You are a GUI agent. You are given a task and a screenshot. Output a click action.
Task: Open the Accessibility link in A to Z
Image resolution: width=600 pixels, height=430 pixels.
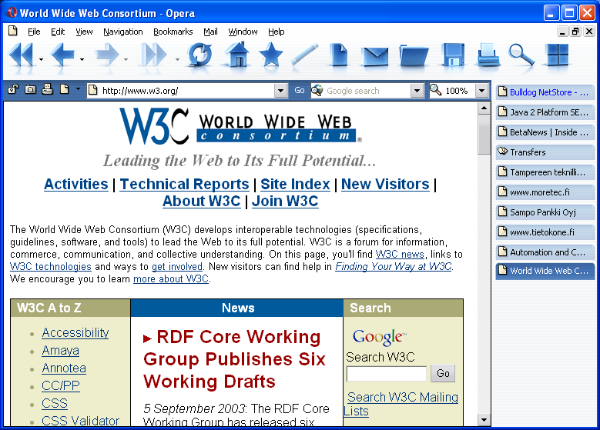coord(75,332)
